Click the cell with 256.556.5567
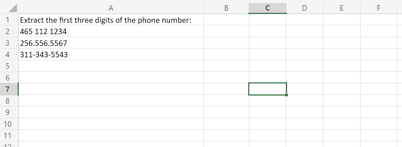This screenshot has width=402, height=147. tap(43, 43)
